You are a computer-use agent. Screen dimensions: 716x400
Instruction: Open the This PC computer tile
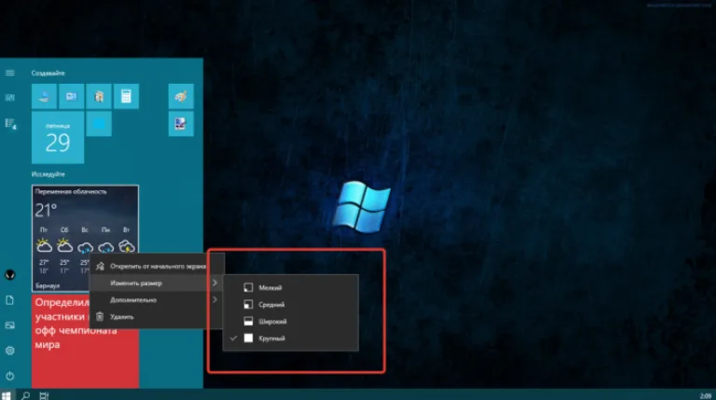tap(45, 96)
